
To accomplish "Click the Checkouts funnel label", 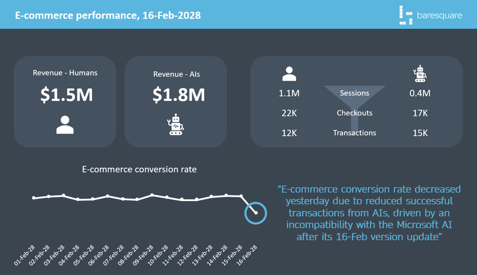I will click(354, 113).
